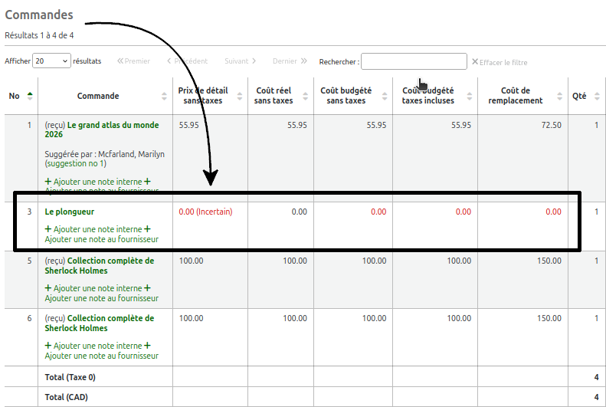606x407 pixels.
Task: Click the X icon of Effacer le filtre
Action: point(475,62)
